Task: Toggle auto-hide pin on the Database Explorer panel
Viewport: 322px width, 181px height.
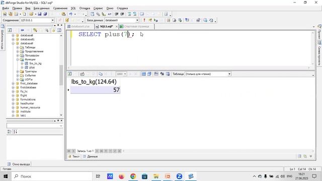Action: (58, 25)
